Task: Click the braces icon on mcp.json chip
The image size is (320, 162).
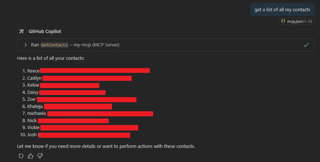Action: coord(283,21)
